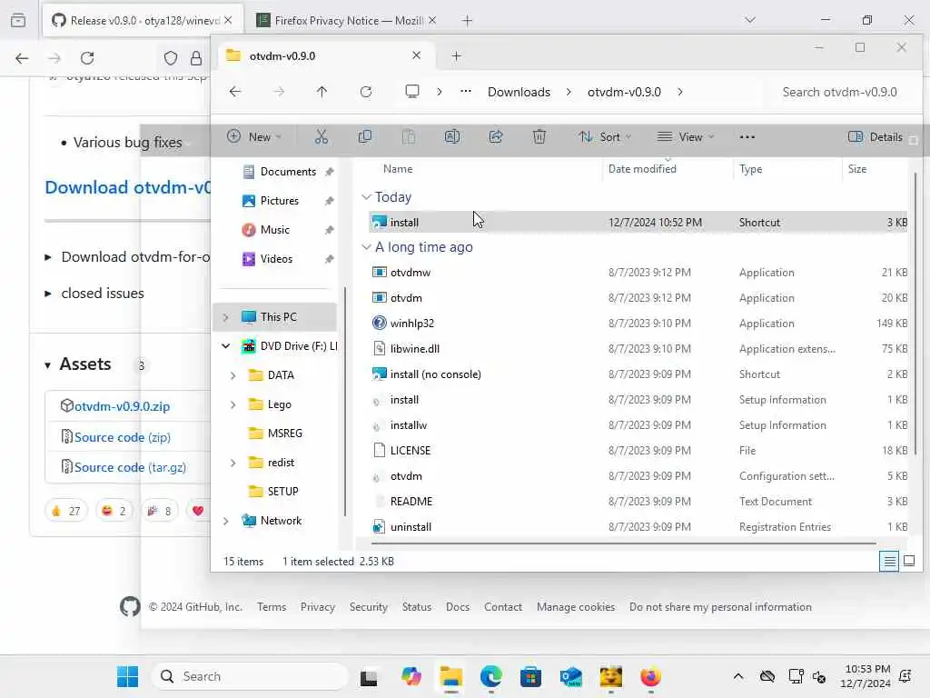
Task: Open the New dropdown in Explorer
Action: 254,137
